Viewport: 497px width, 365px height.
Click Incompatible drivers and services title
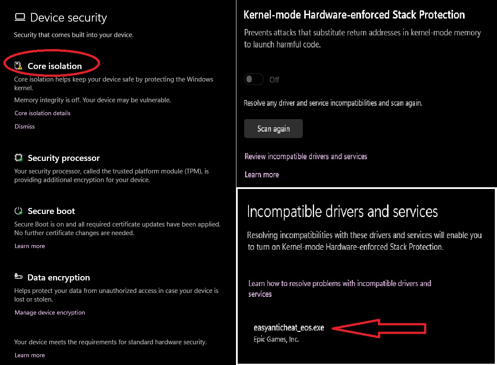tap(342, 212)
